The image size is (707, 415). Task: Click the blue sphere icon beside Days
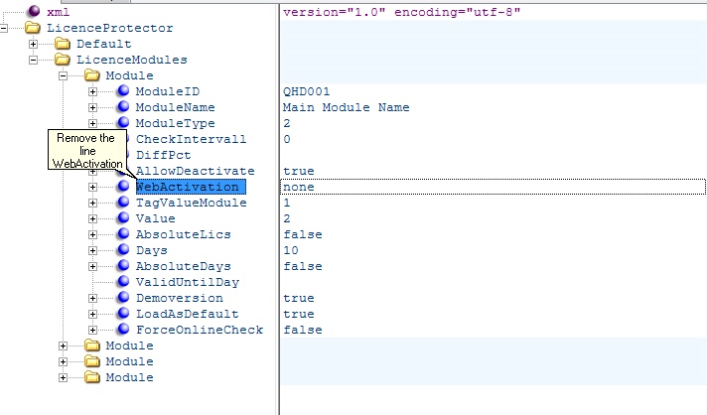[123, 249]
